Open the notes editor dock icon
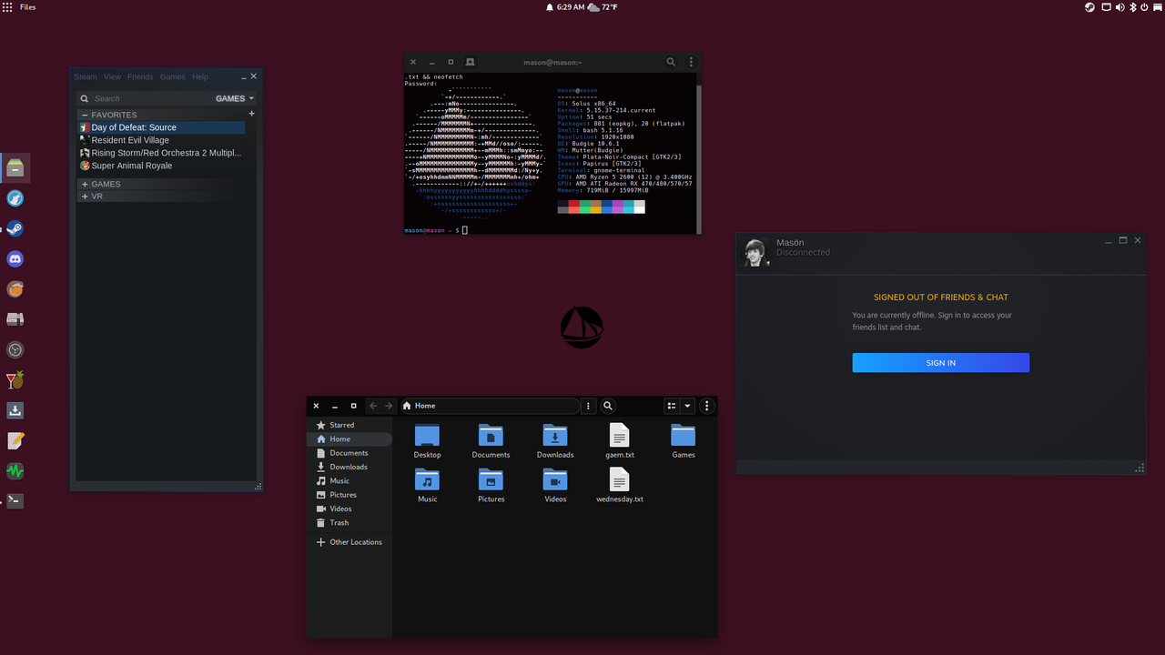This screenshot has width=1165, height=655. 15,440
